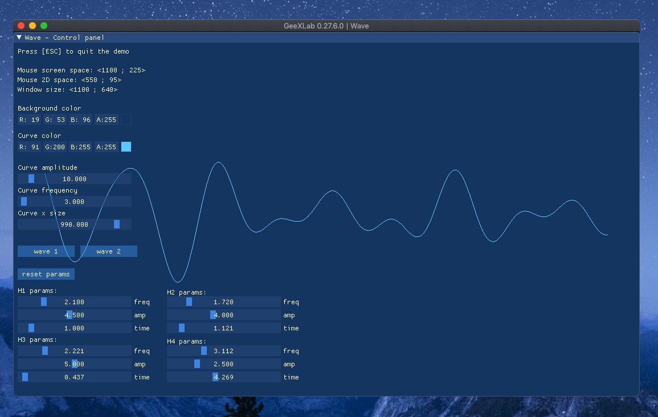Screen dimensions: 658x417
Task: Click the H1 freq slider at 2.100
Action: point(75,302)
